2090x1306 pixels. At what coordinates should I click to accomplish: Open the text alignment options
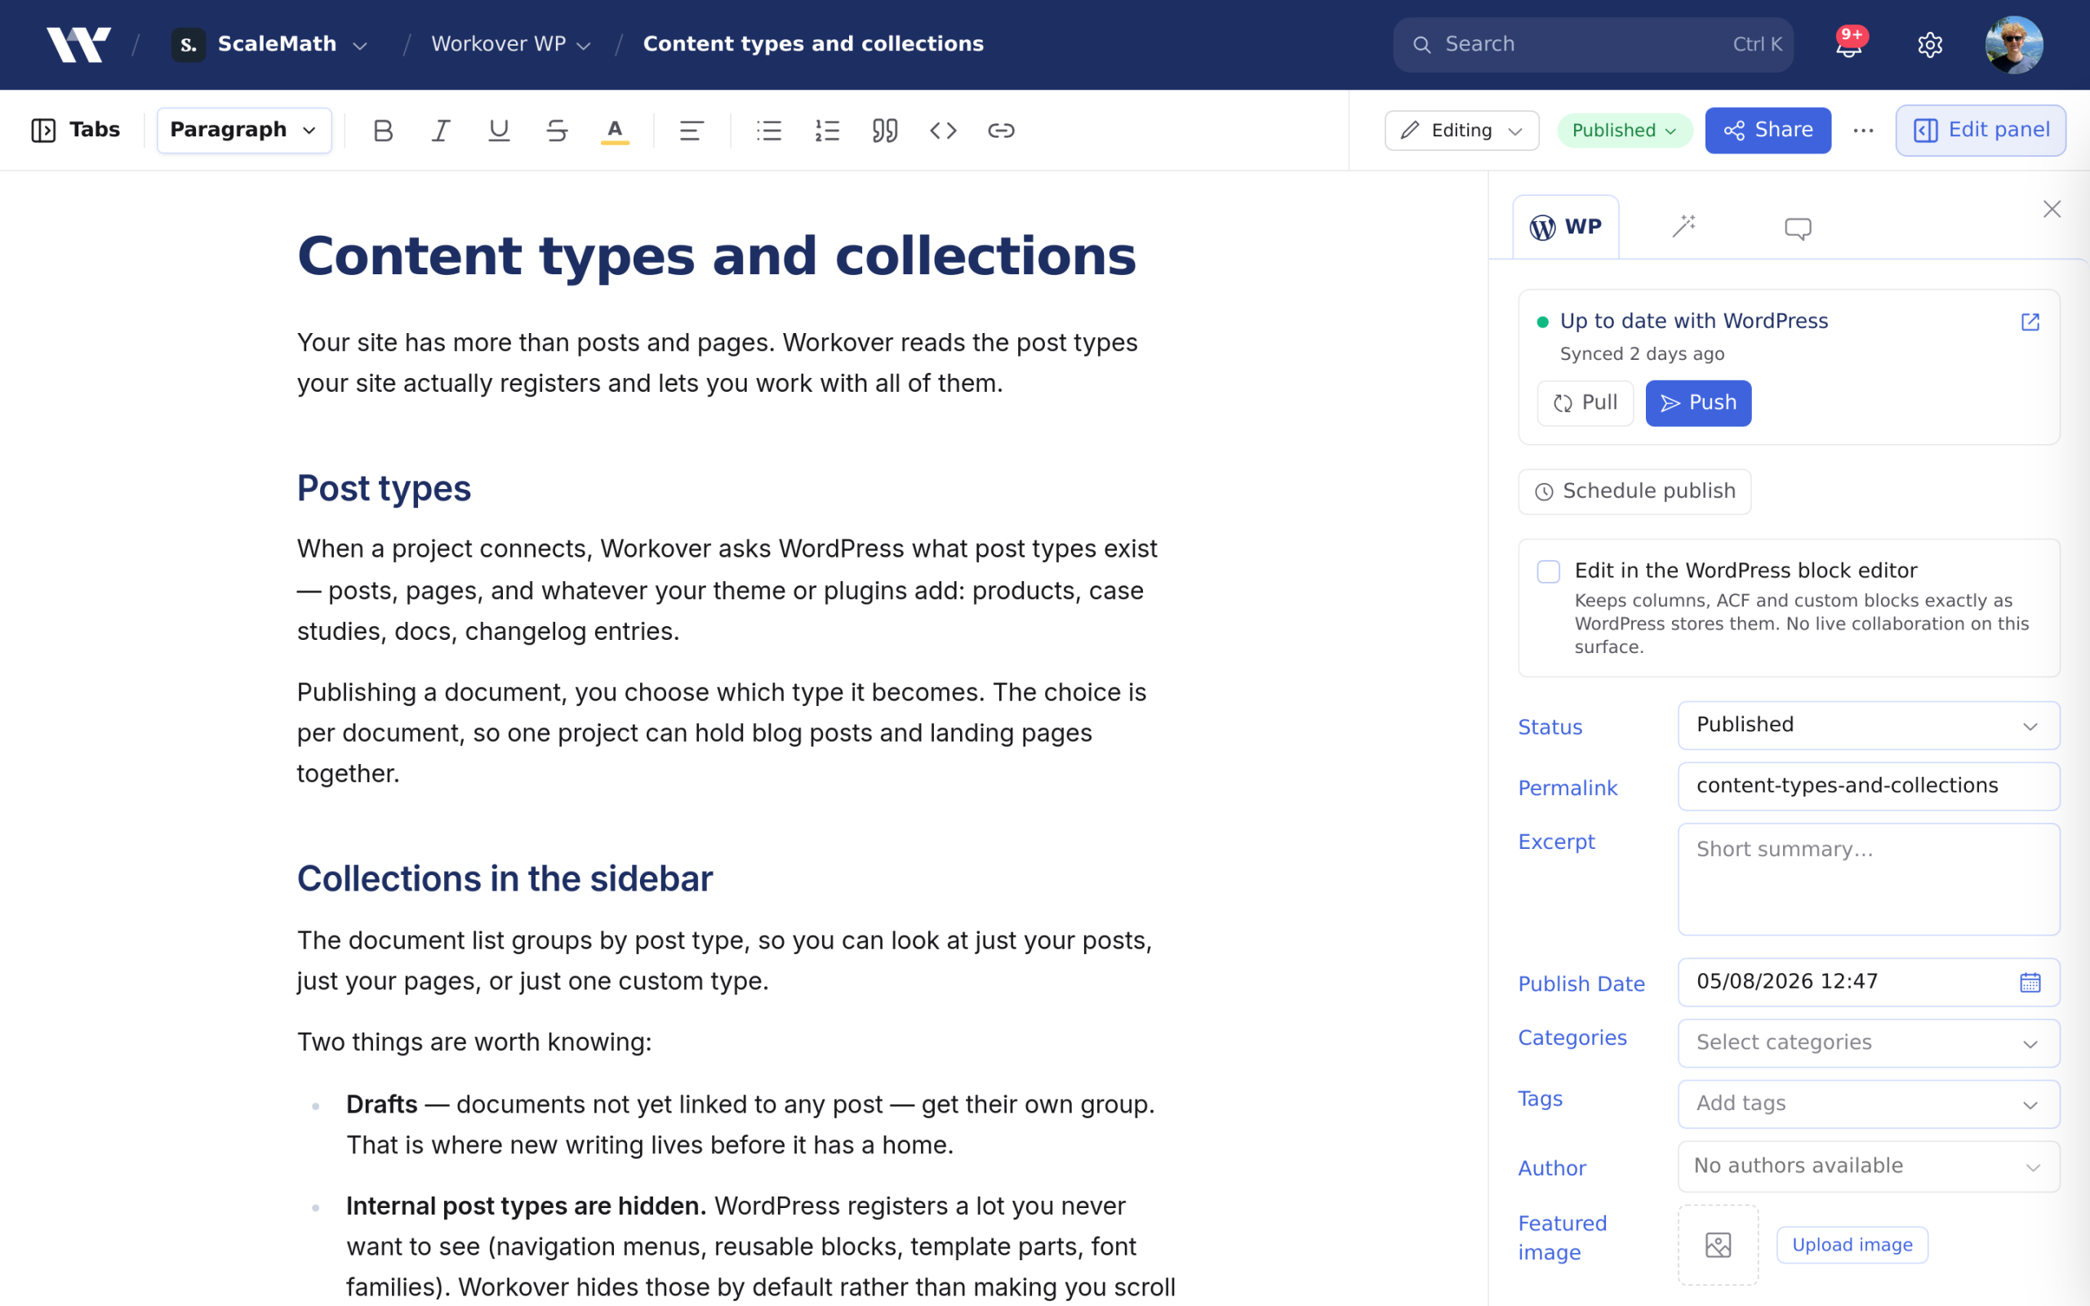pos(691,131)
